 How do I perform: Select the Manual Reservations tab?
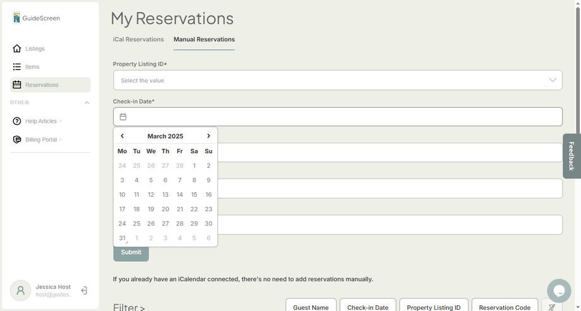pos(204,40)
